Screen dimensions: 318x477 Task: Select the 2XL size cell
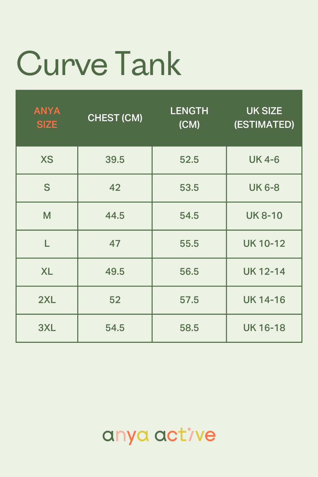(47, 300)
